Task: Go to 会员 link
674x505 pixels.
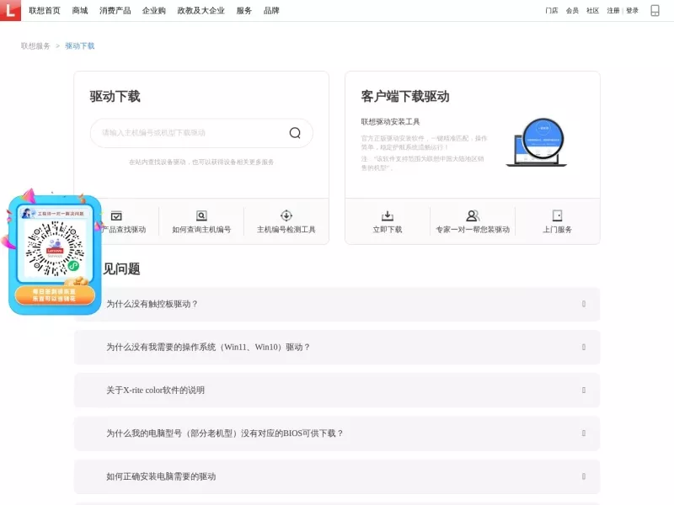Action: click(x=572, y=10)
